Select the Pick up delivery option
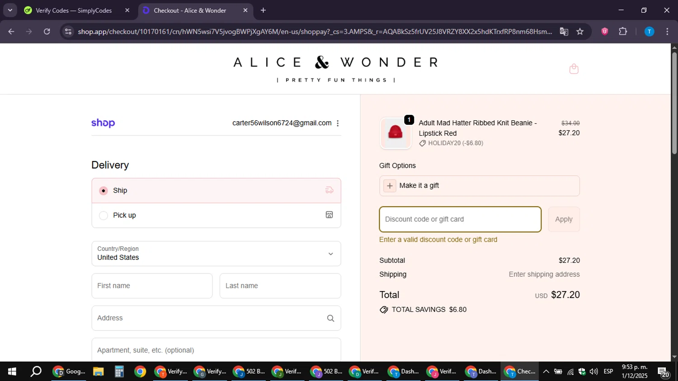 216,215
